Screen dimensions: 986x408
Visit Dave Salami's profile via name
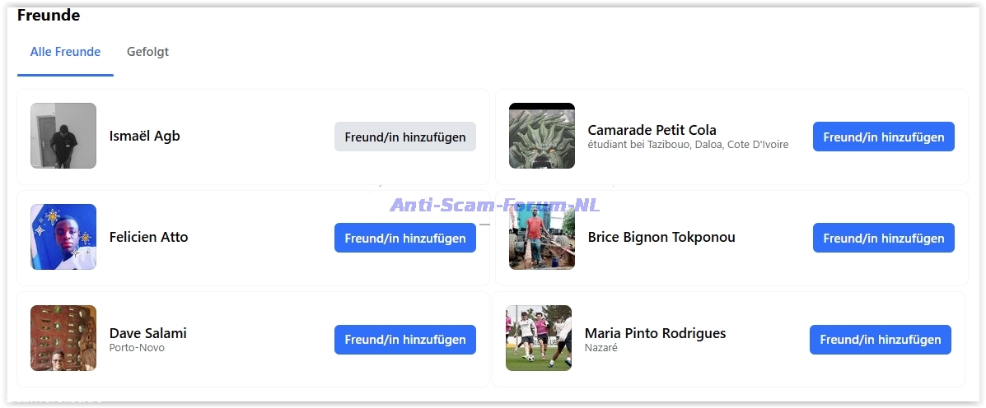(147, 333)
